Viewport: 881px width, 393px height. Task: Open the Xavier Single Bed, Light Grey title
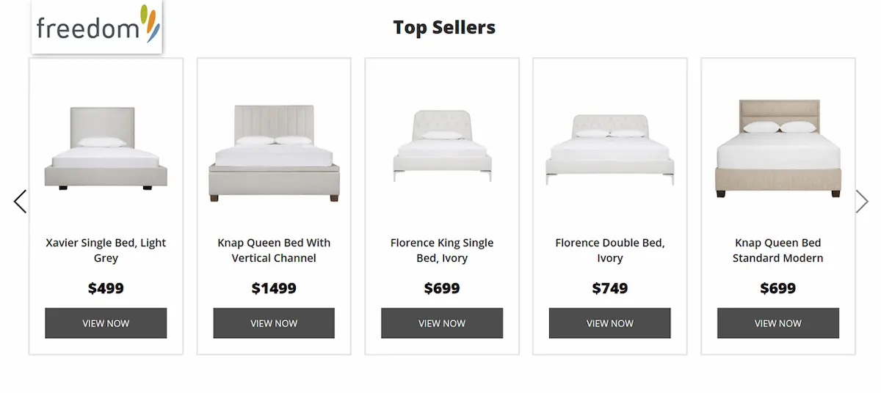coord(106,250)
